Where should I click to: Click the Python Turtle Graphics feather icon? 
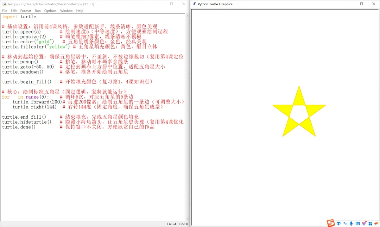[x=194, y=4]
